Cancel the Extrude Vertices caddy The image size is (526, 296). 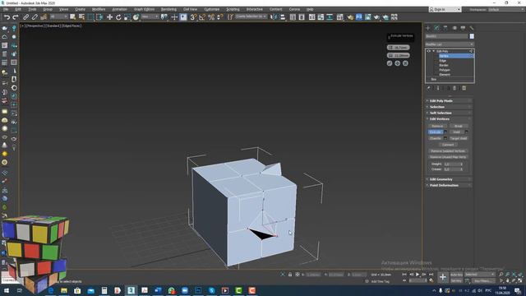[x=405, y=63]
